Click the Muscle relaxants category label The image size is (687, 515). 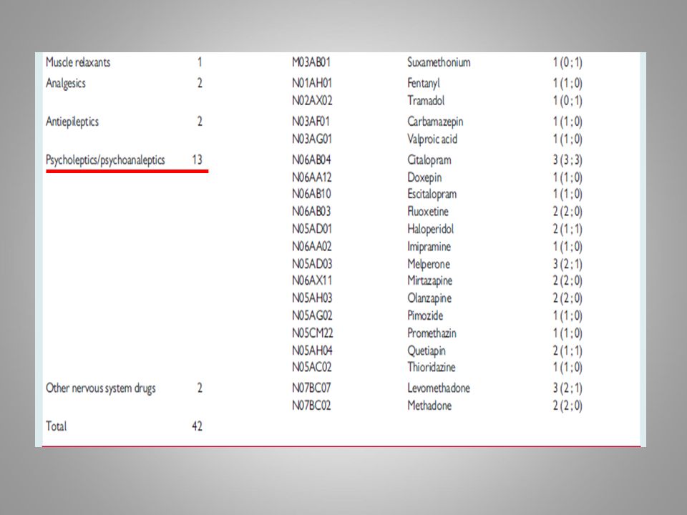click(x=78, y=62)
